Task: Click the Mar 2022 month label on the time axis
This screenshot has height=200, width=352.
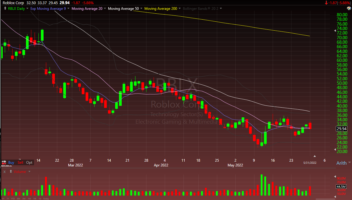Action: 75,165
